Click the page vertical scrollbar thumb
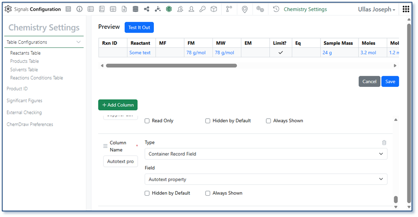Screen dimensions: 418x217 click(x=409, y=113)
